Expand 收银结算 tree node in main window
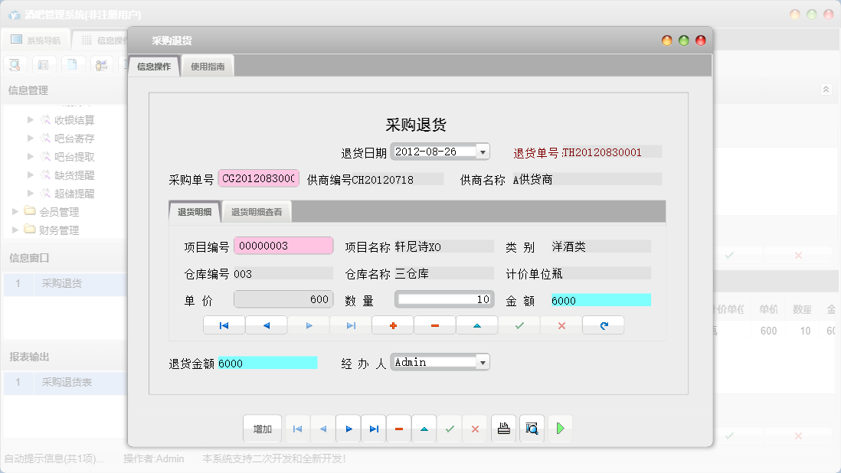This screenshot has width=841, height=473. click(x=31, y=120)
